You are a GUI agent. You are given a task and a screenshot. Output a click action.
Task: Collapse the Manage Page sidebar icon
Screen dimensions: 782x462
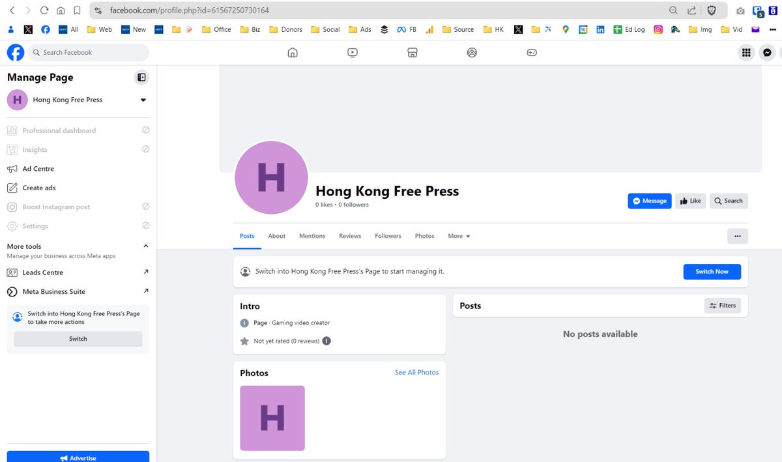point(141,78)
